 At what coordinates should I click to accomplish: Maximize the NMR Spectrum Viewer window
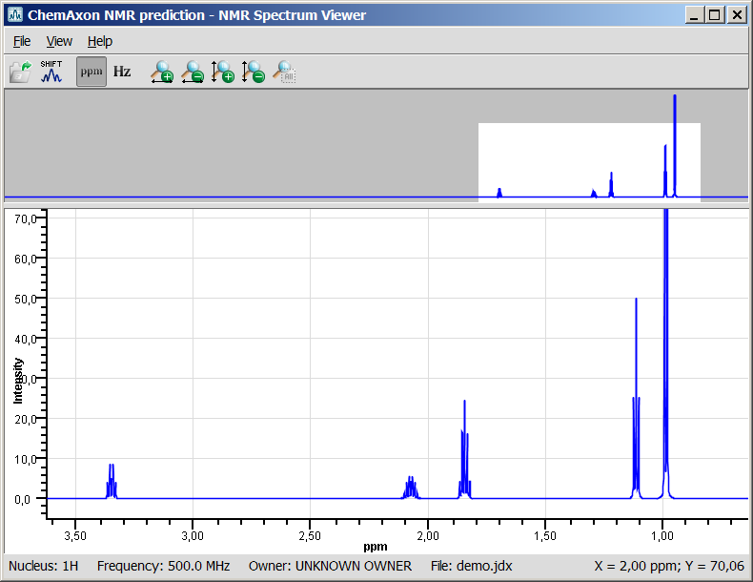tap(715, 15)
